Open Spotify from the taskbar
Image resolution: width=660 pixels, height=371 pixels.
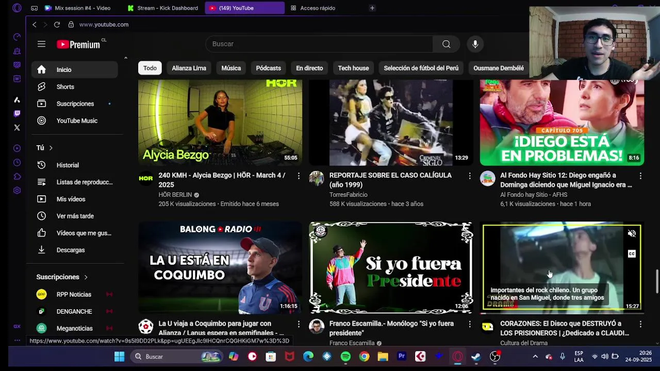[345, 357]
